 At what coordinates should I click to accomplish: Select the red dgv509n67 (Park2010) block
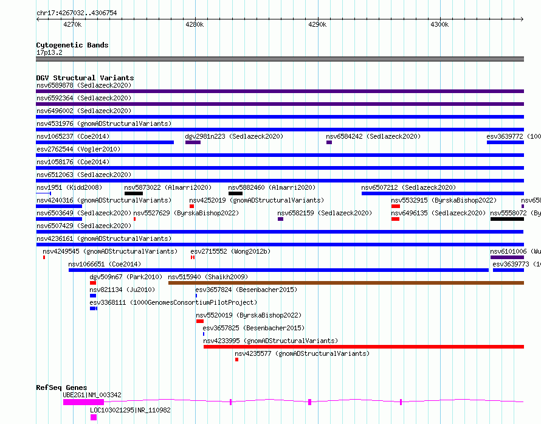[x=93, y=283]
